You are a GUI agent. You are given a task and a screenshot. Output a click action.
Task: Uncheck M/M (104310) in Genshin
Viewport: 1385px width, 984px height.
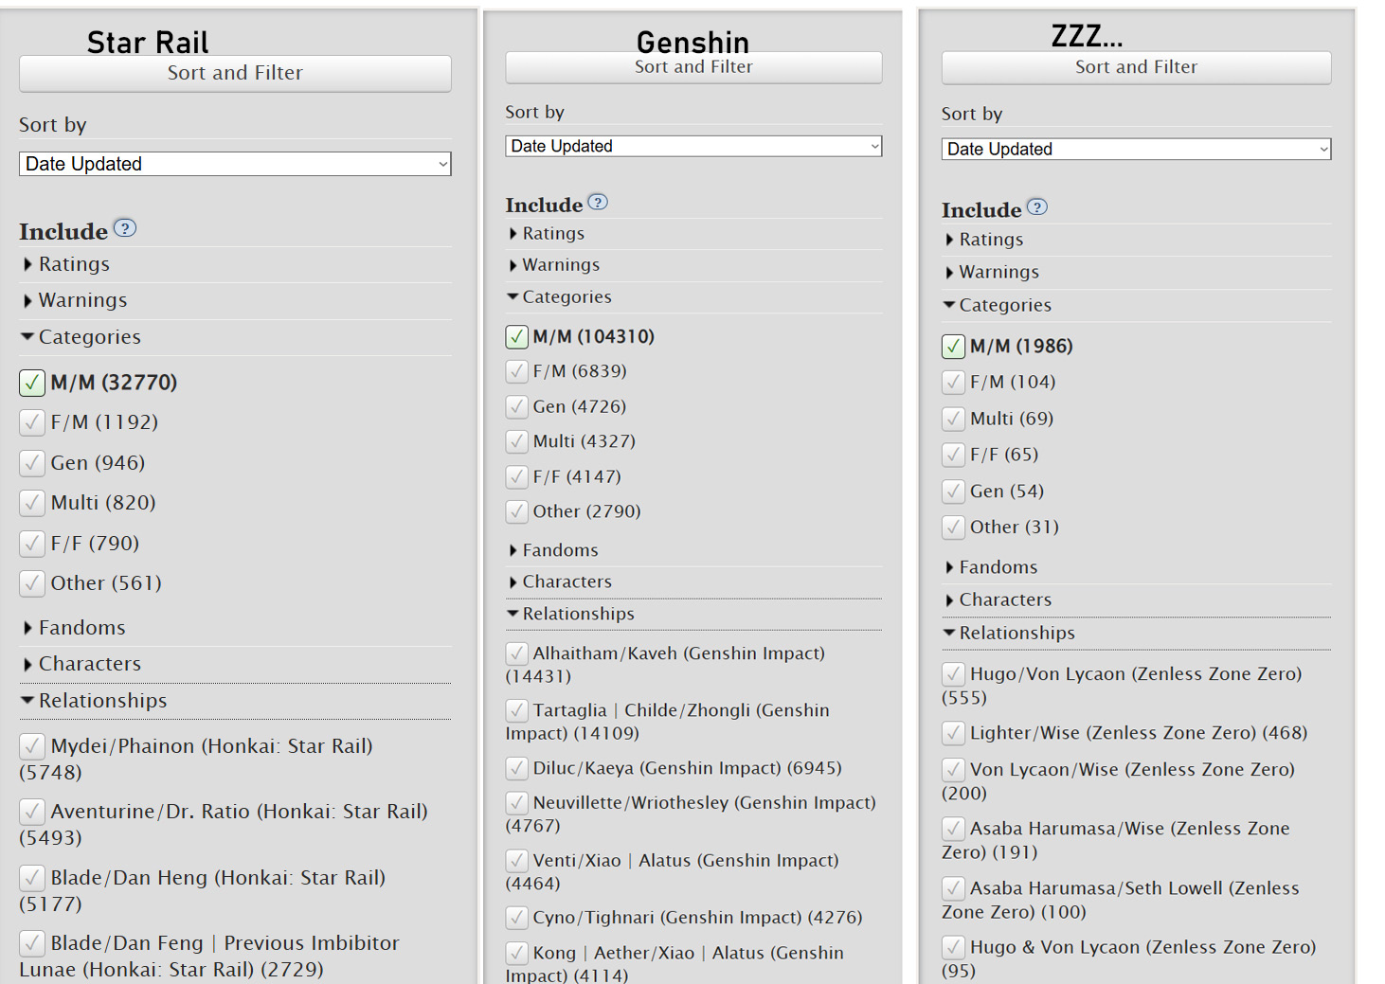(x=516, y=337)
